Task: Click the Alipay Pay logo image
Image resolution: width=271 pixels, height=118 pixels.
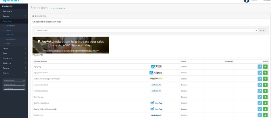Action: [156, 67]
